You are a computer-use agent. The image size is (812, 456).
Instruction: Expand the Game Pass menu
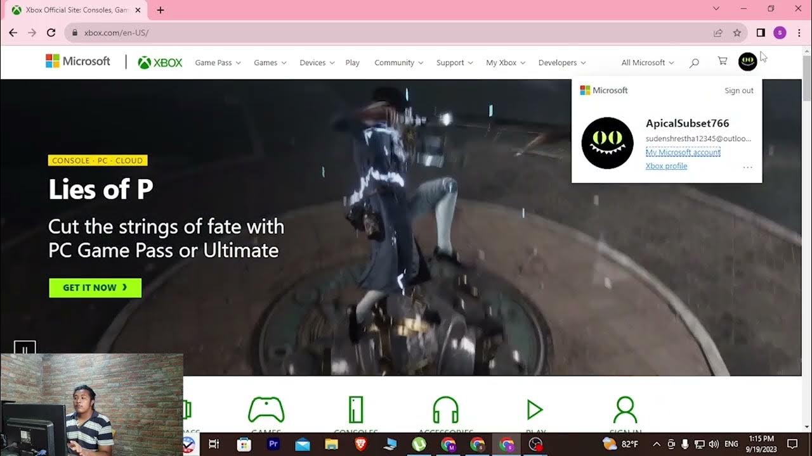(218, 63)
